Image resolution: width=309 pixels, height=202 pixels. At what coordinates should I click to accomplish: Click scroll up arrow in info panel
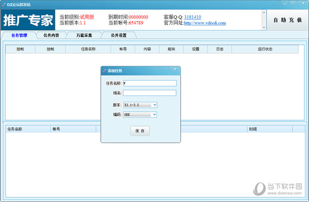pos(264,12)
